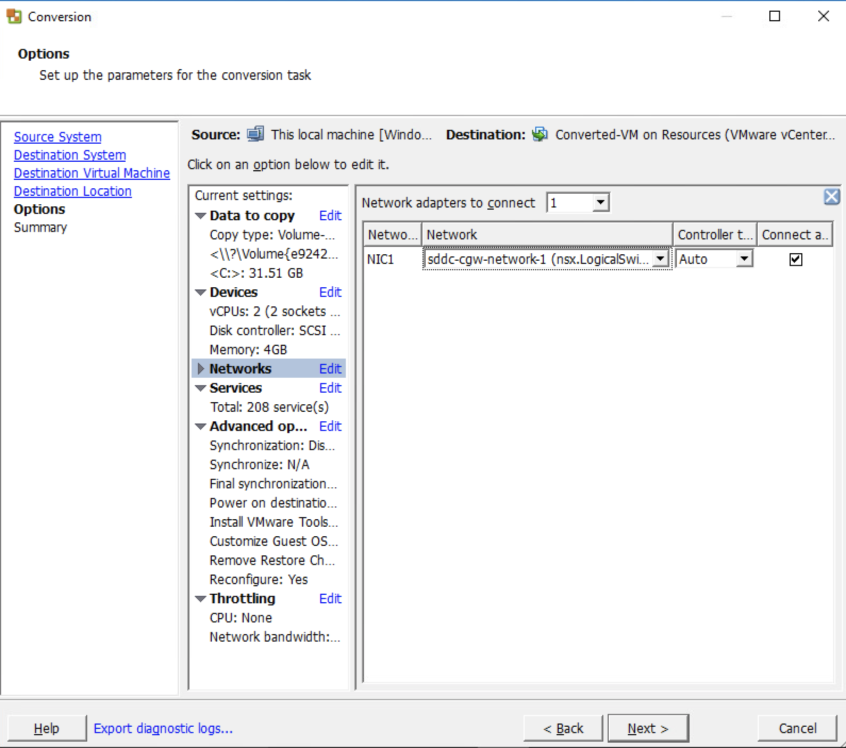Close the Networks options pane with X icon

coord(832,197)
